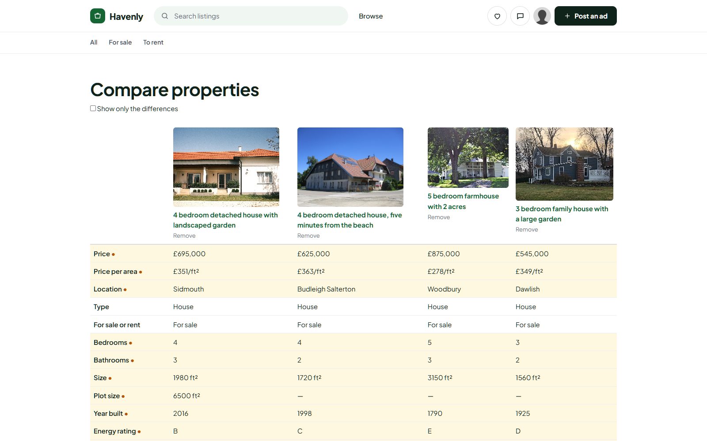The image size is (707, 441).
Task: Click the £695,000 price value
Action: pos(189,254)
